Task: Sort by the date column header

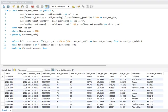Action: 11,73
